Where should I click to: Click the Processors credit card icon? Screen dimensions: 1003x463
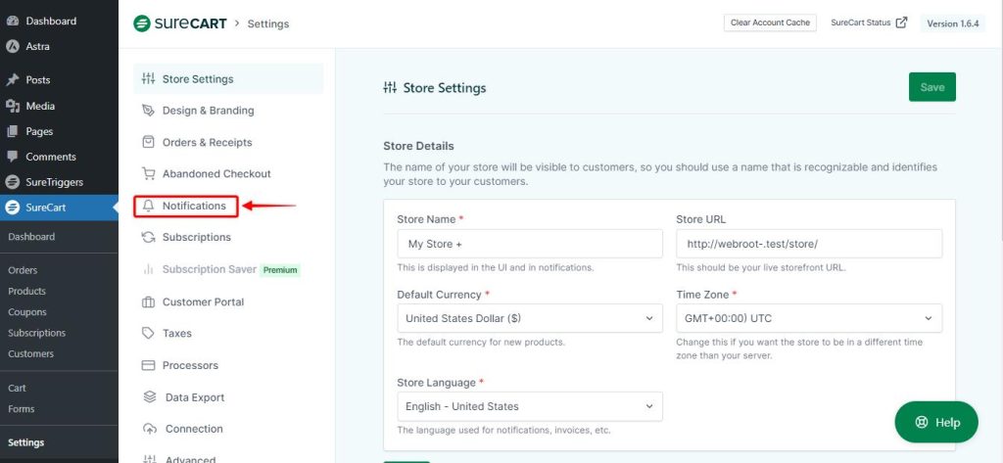[149, 365]
